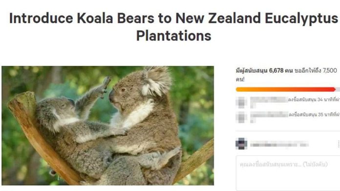Click the 7,500 goal number

point(330,71)
